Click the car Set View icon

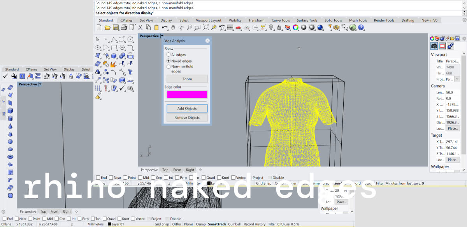click(238, 28)
